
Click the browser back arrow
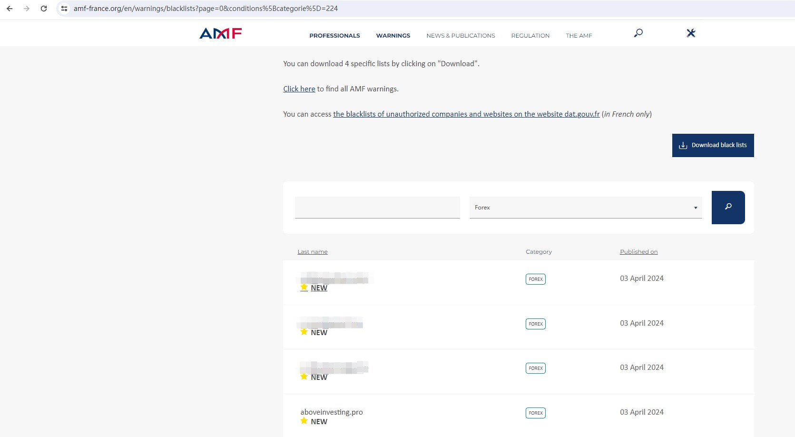(10, 9)
